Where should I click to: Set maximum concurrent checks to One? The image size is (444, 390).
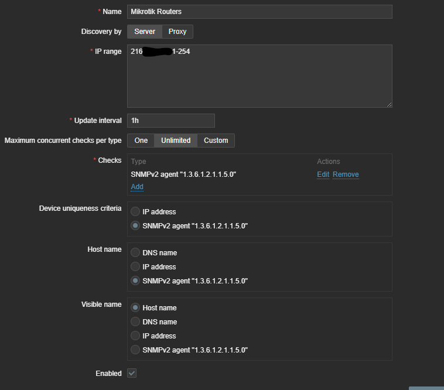141,141
